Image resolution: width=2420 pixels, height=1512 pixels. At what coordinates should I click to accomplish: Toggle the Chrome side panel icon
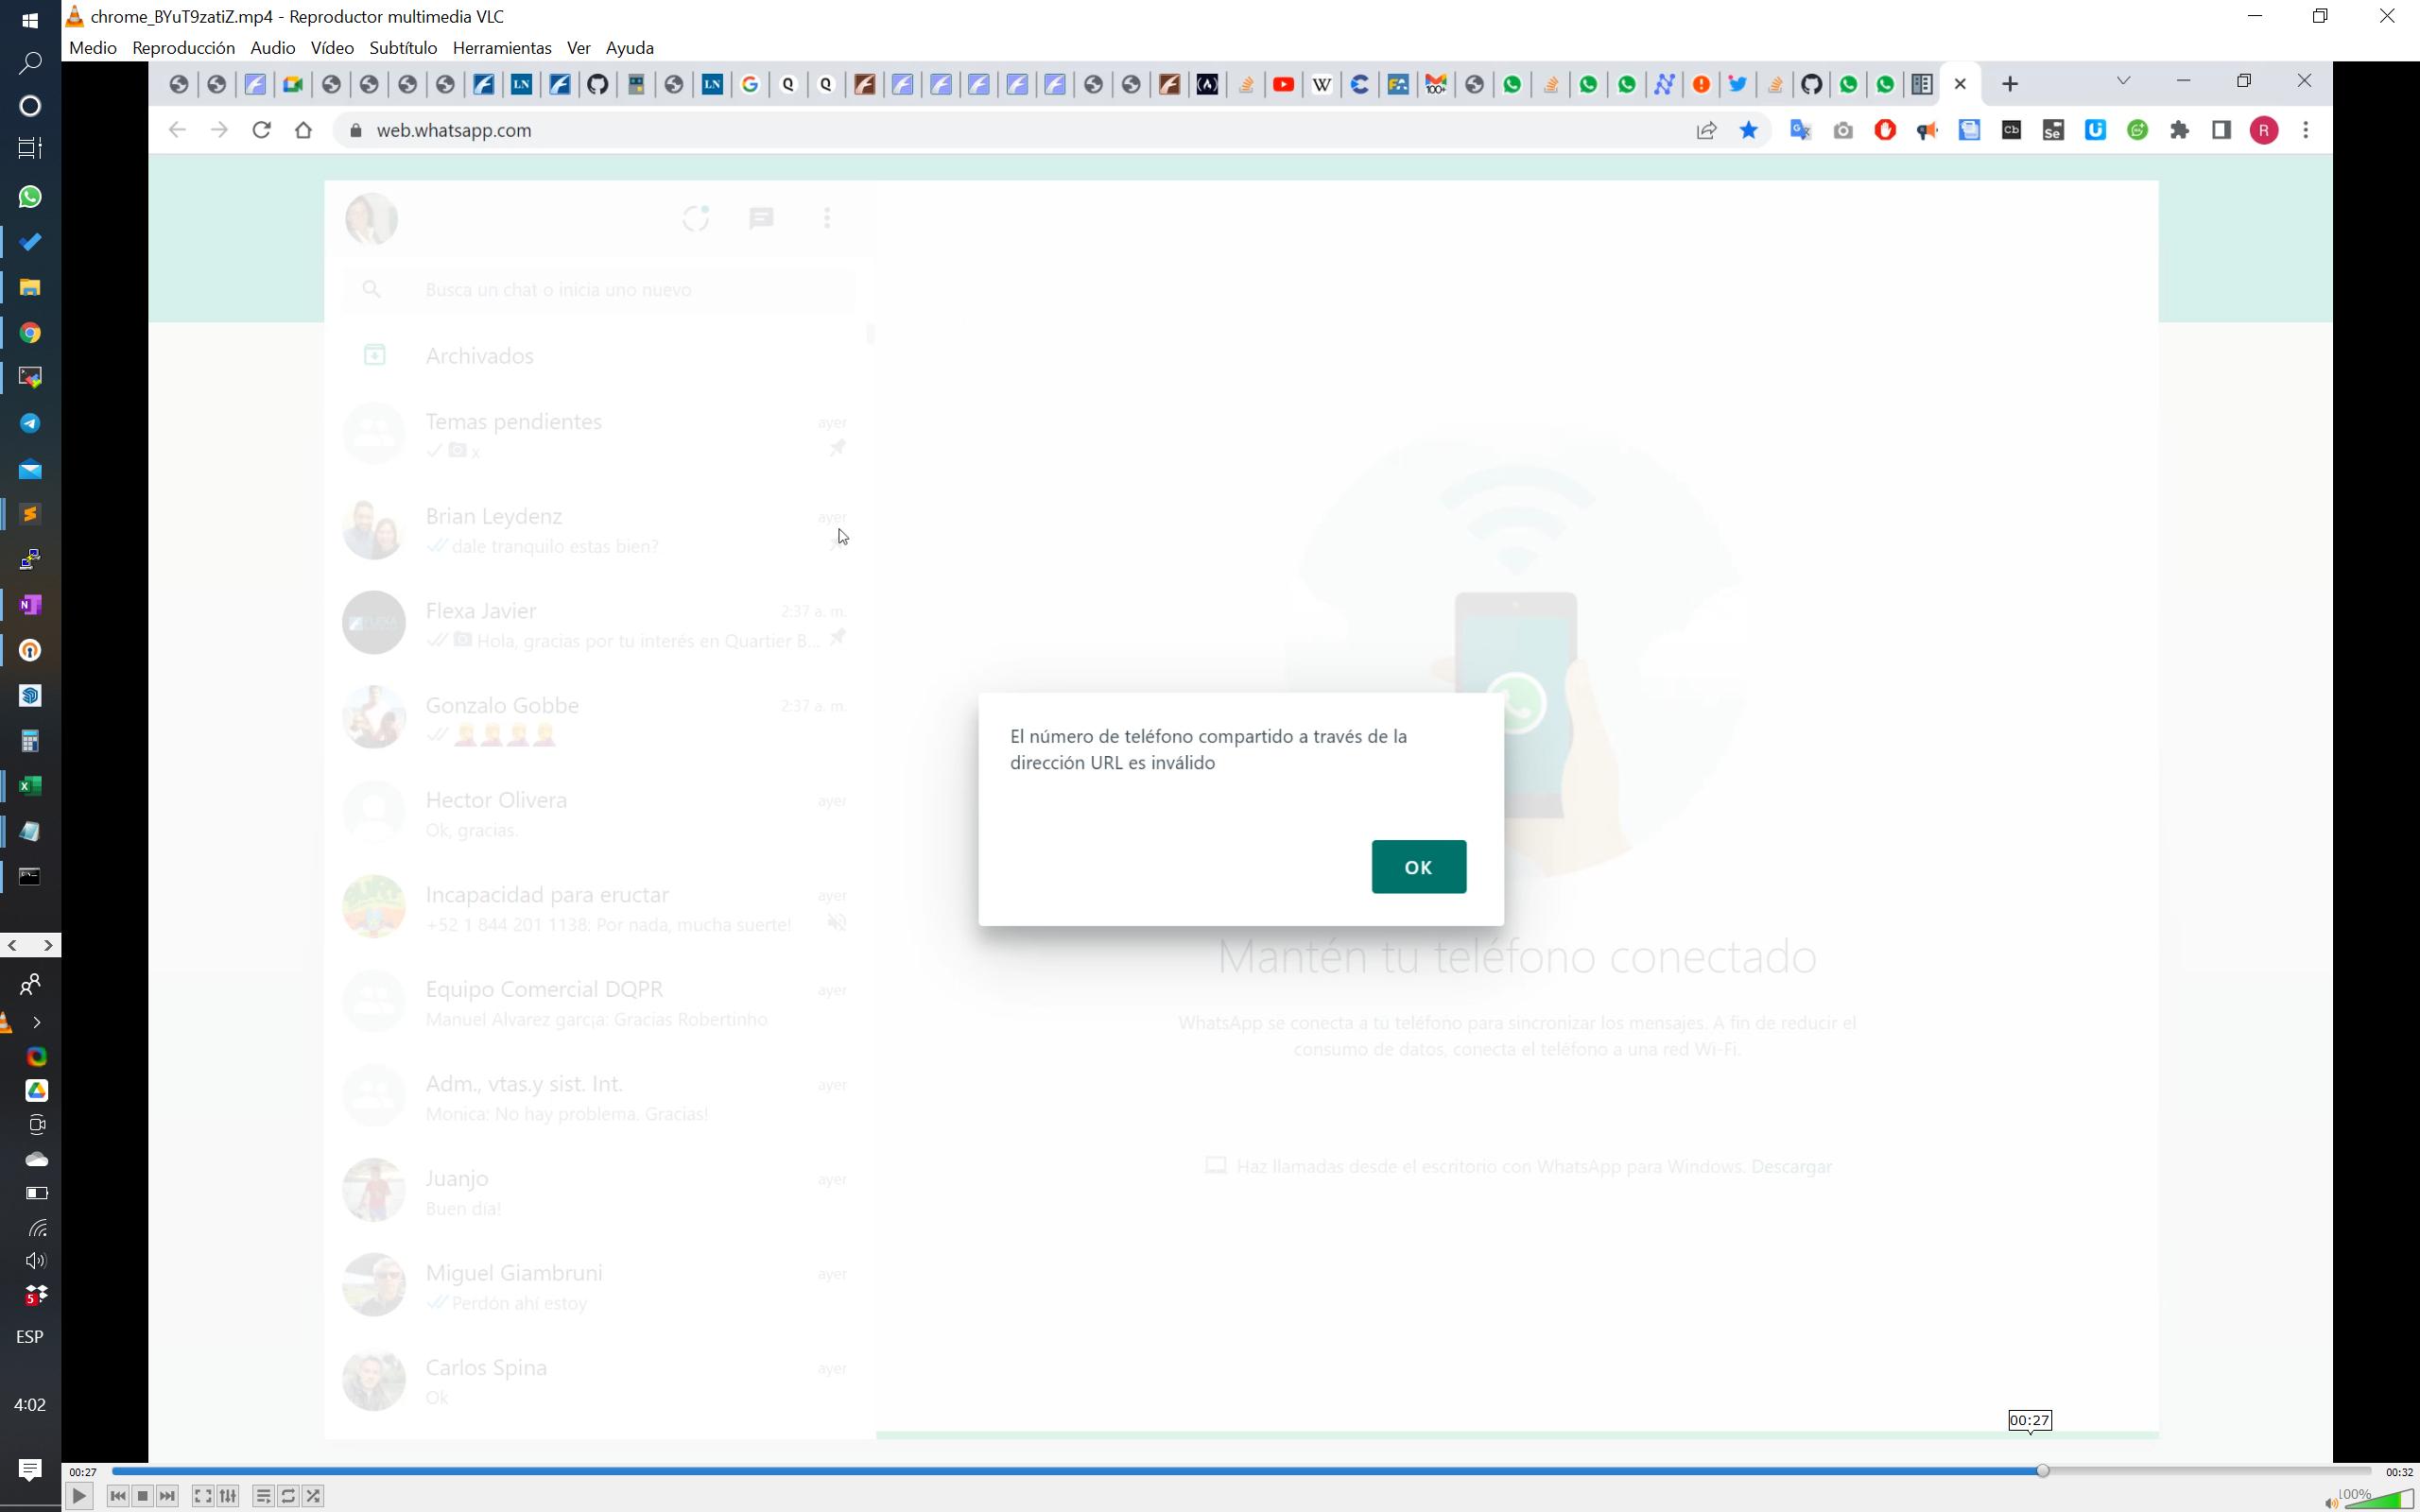point(2221,130)
